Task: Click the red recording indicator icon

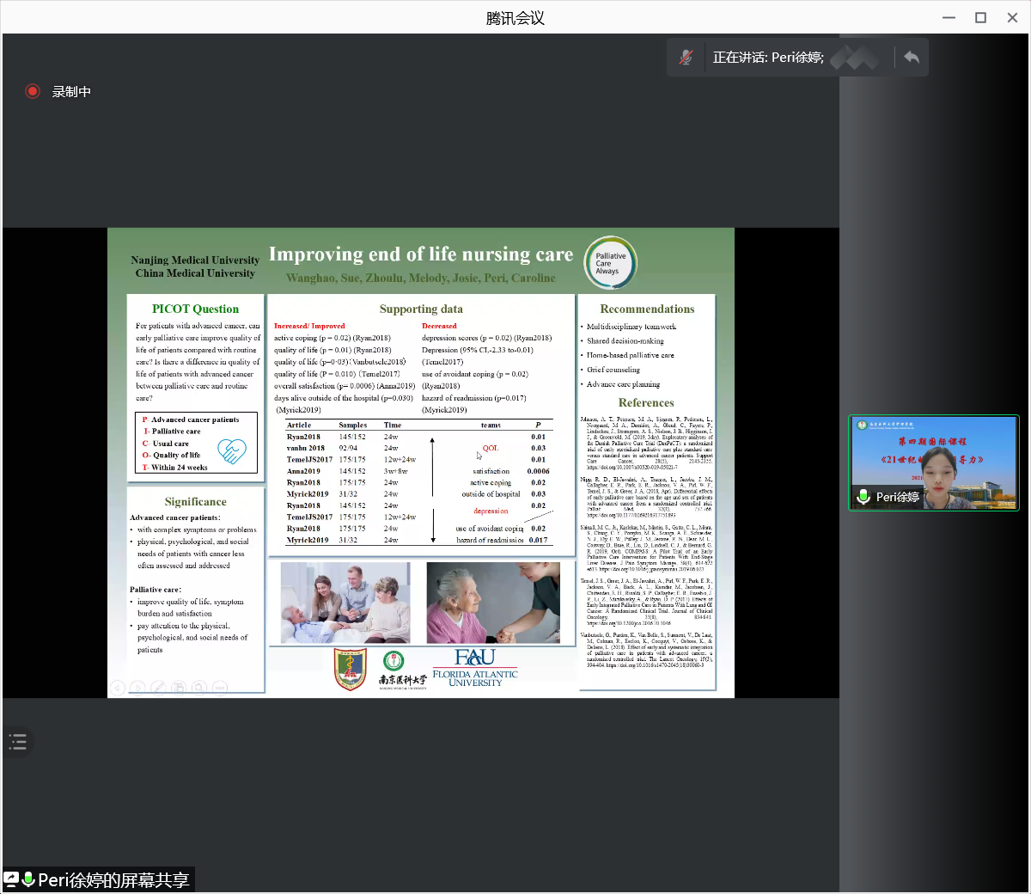Action: point(33,91)
